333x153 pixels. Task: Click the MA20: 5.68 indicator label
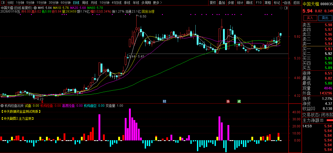point(78,8)
